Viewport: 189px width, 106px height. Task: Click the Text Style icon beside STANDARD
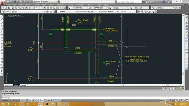[x=69, y=8]
